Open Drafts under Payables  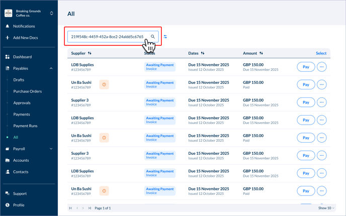(x=19, y=80)
